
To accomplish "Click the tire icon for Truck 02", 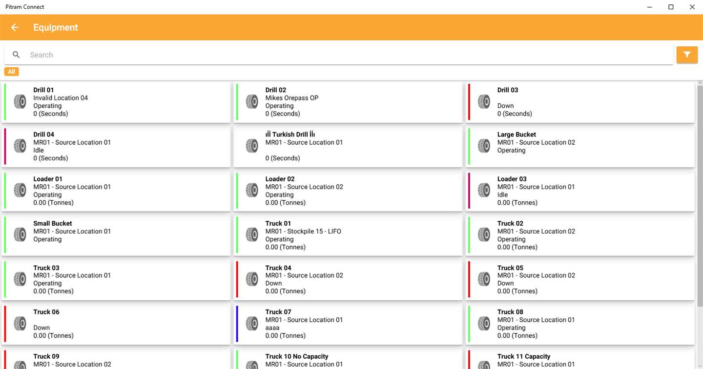I will 484,234.
